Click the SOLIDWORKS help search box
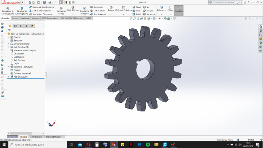263x148 pixels. 224,2
